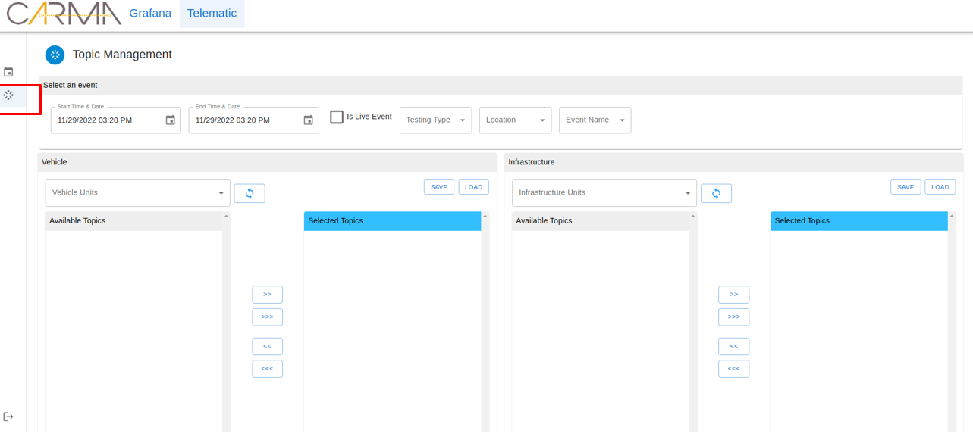Select the calendar icon in the sidebar
This screenshot has height=440, width=973.
[8, 71]
